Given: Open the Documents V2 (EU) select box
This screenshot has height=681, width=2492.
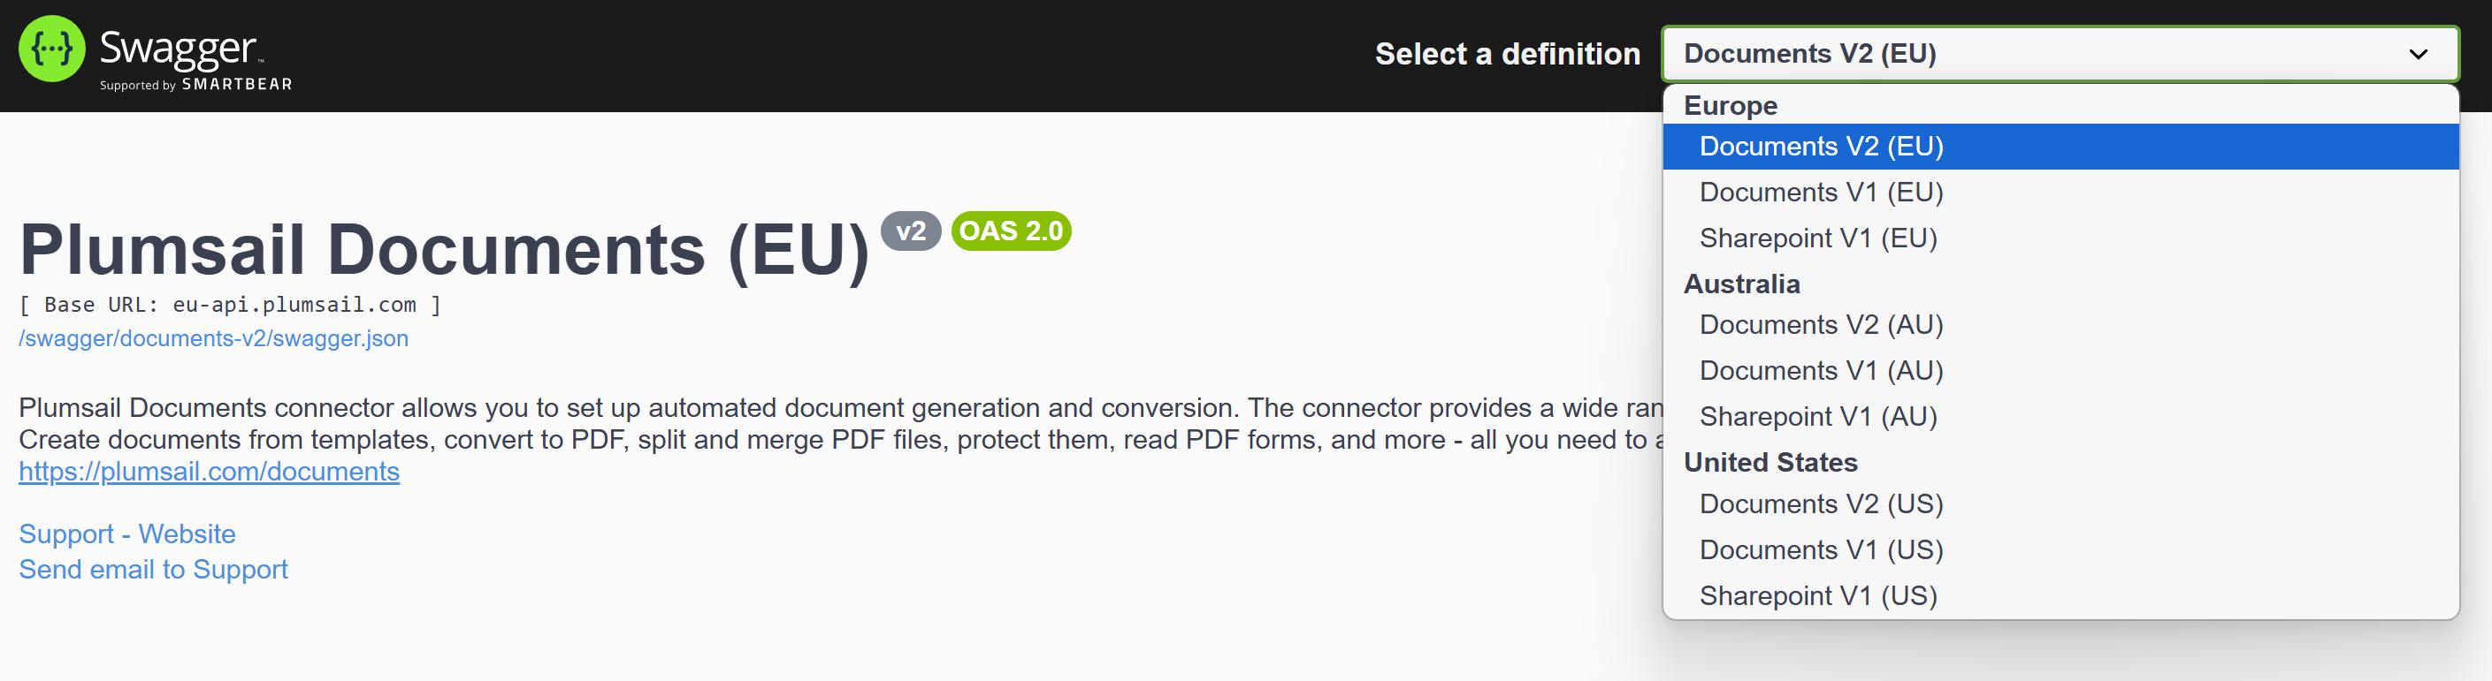Looking at the screenshot, I should pos(2060,54).
